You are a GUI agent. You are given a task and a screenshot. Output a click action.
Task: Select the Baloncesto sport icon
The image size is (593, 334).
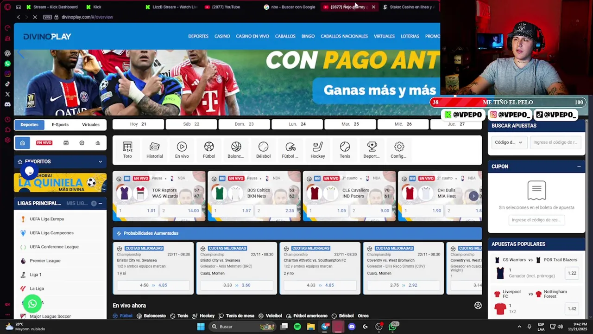click(x=236, y=150)
